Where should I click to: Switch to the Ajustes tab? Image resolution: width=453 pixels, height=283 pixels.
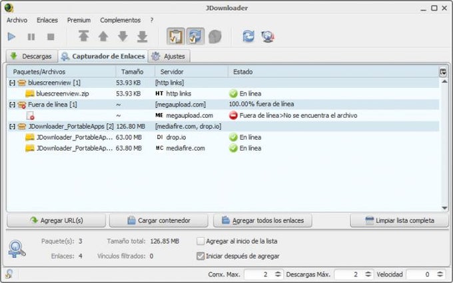coord(169,56)
